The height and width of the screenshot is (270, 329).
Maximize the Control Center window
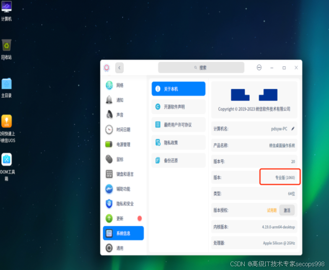coord(284,67)
